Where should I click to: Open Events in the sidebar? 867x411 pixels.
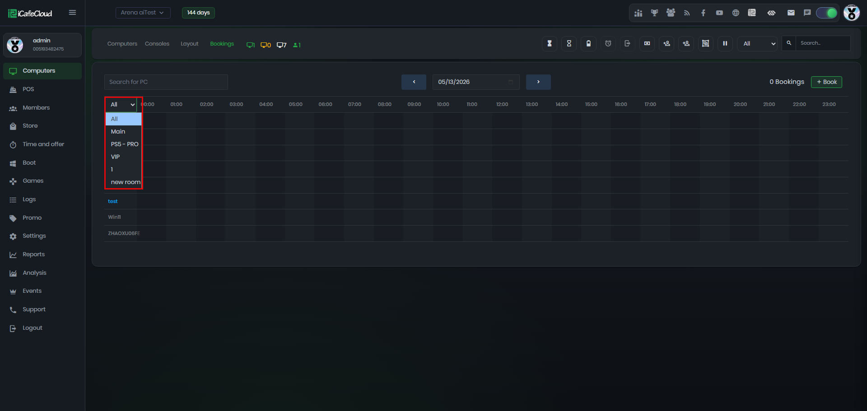(42, 291)
